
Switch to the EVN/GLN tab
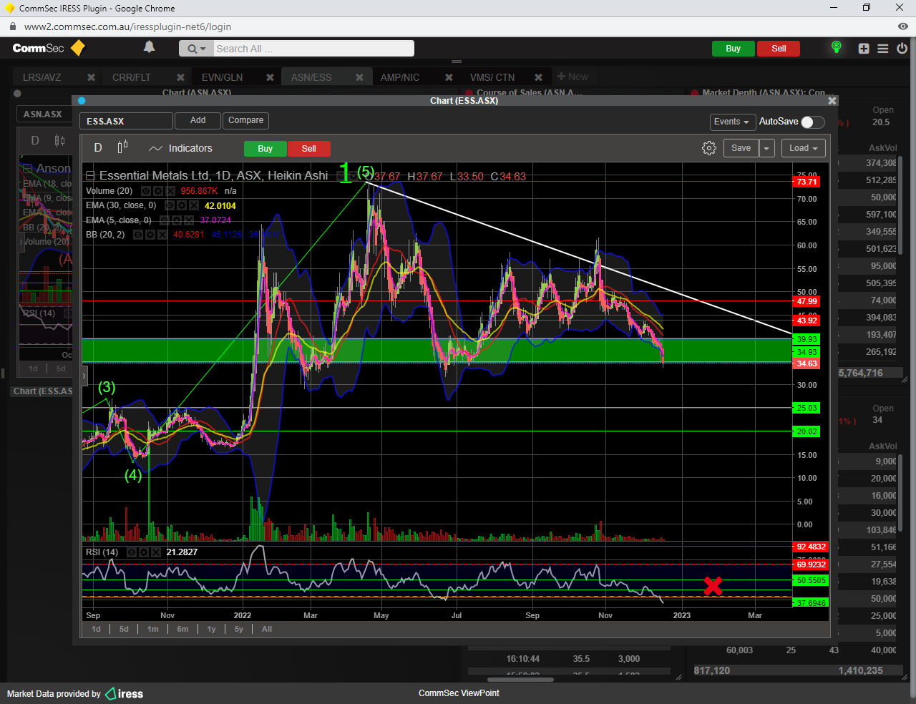tap(222, 77)
